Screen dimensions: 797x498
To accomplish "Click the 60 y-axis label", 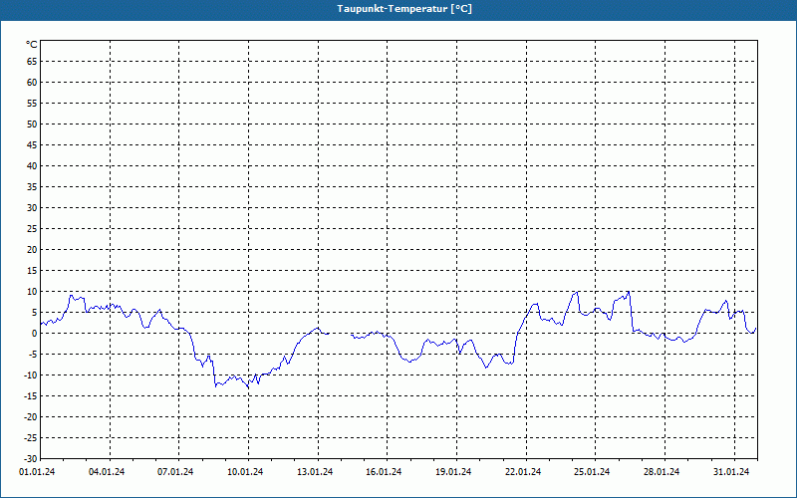I will point(32,83).
